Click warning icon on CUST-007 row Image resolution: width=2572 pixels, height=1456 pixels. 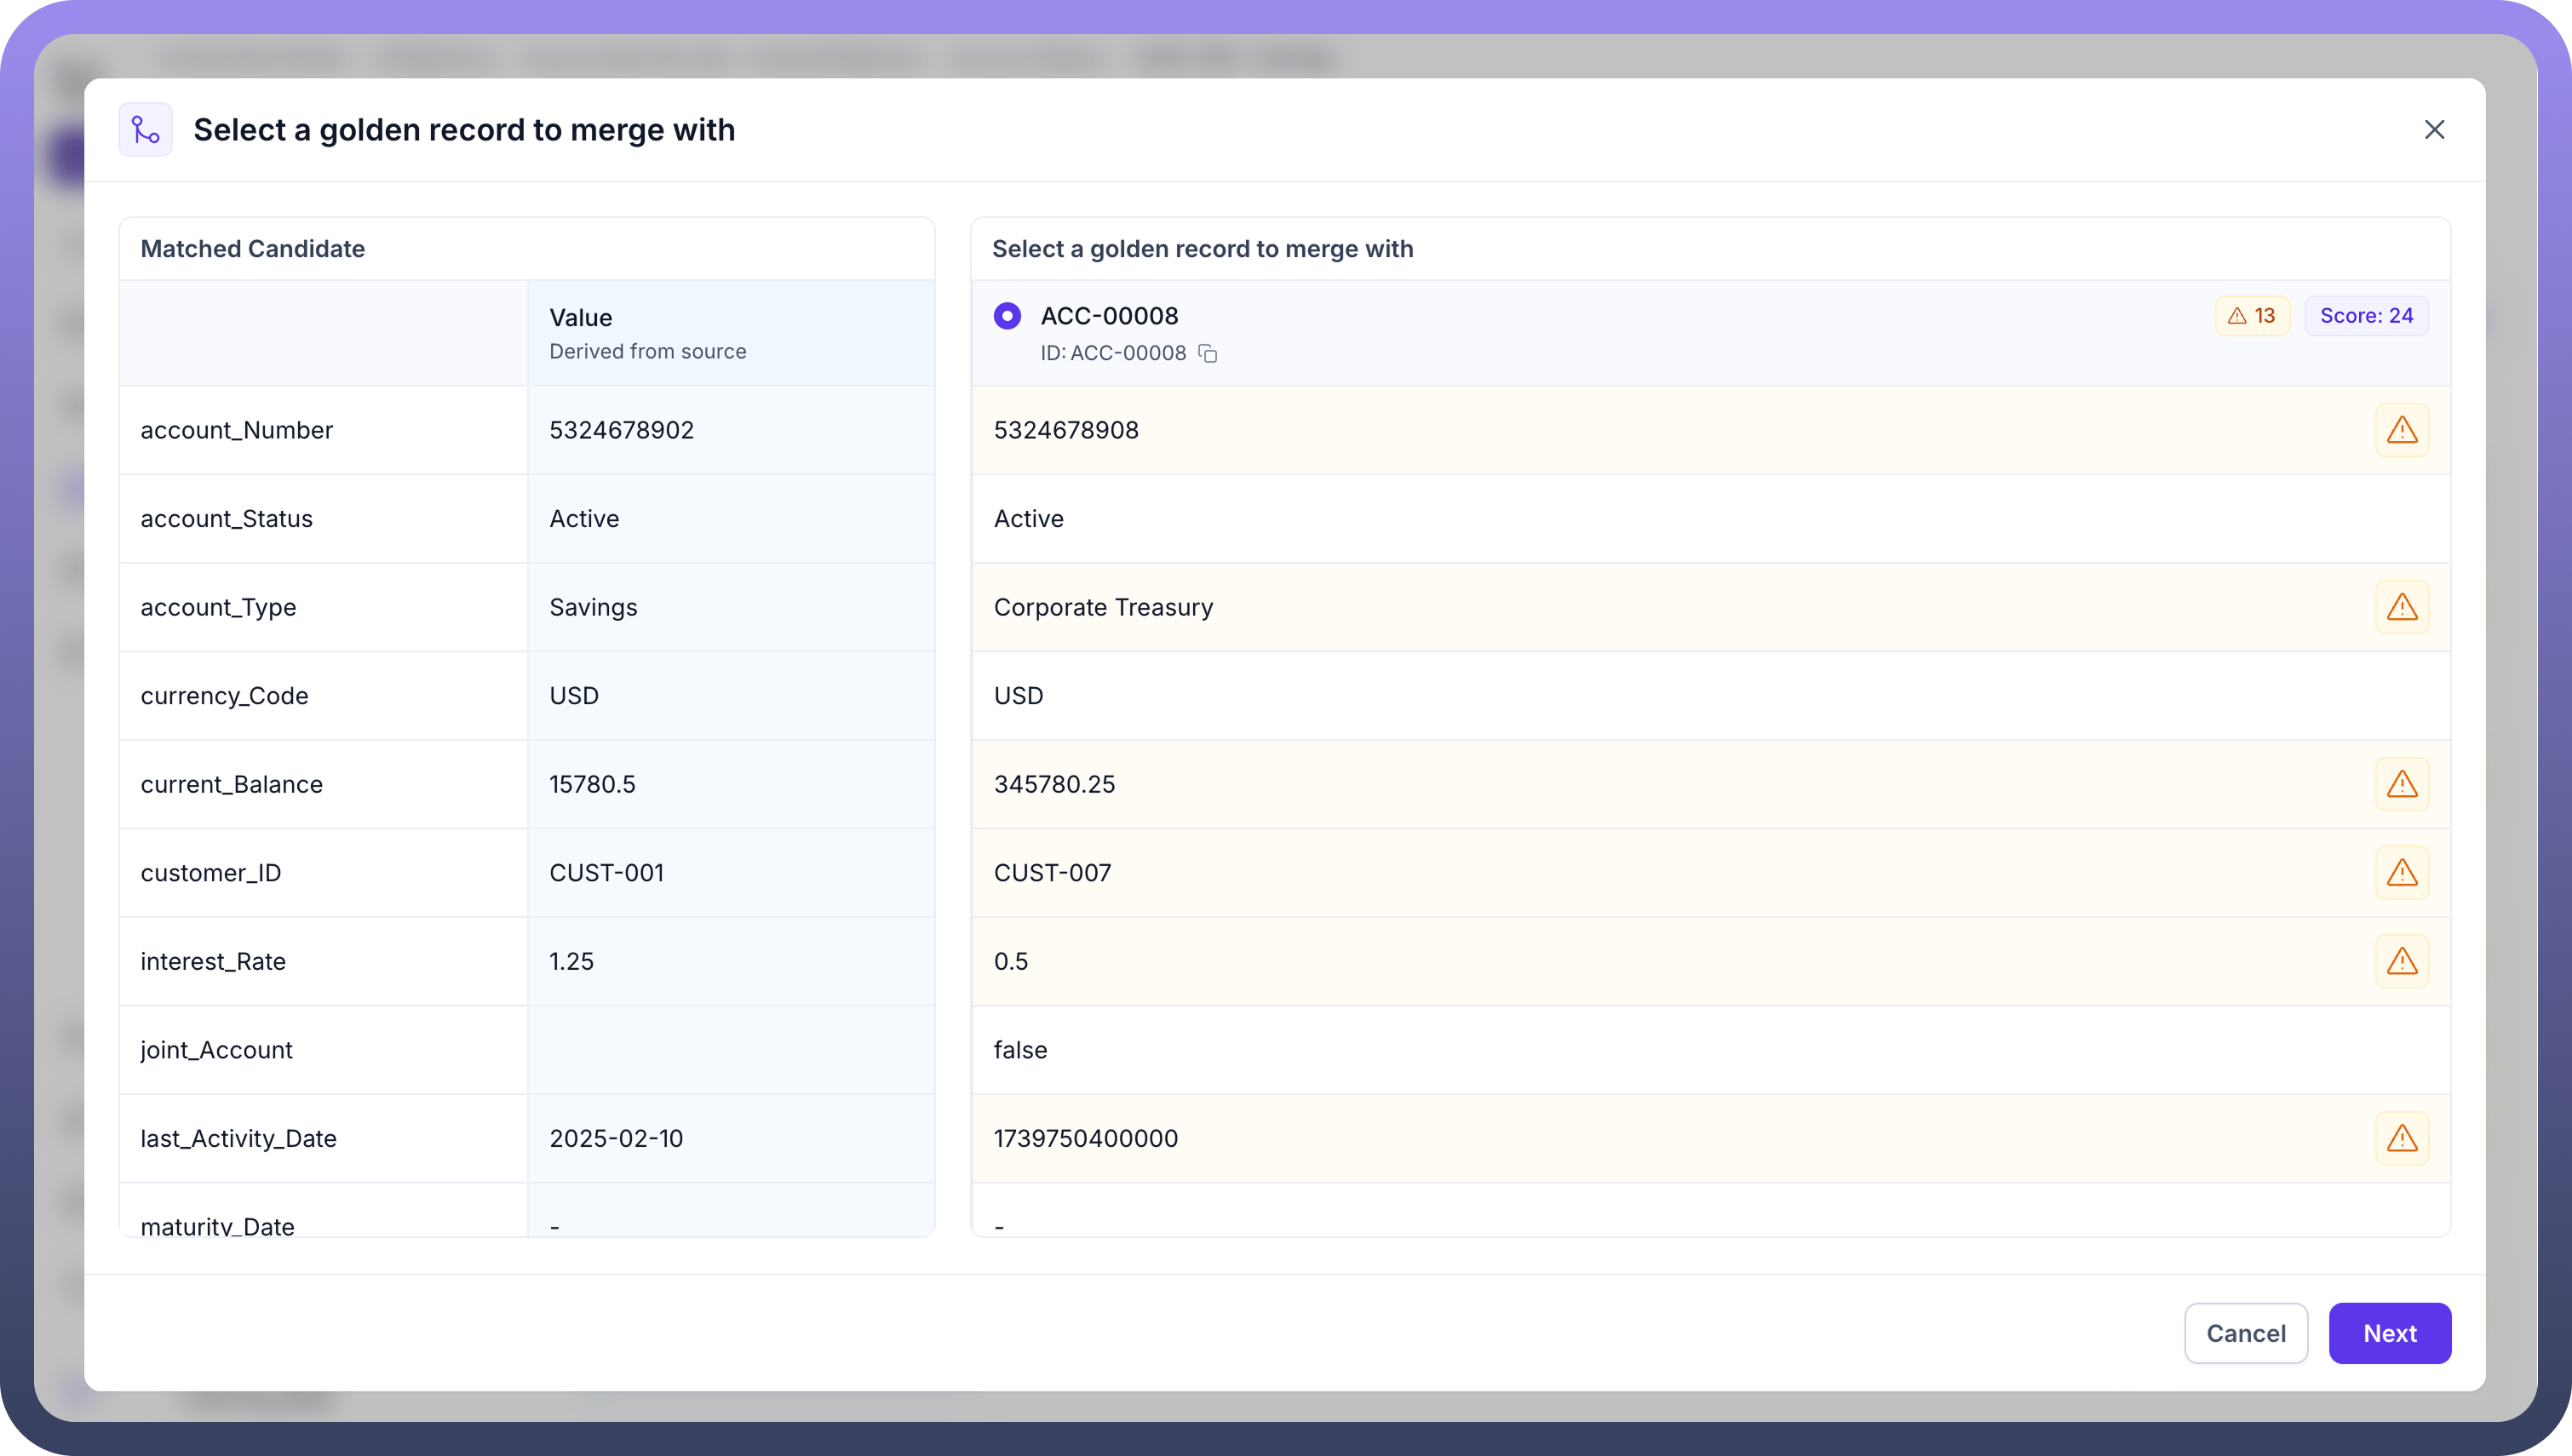2402,873
